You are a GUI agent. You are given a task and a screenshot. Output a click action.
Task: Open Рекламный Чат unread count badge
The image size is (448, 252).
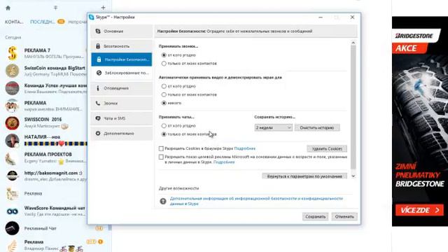point(99,228)
